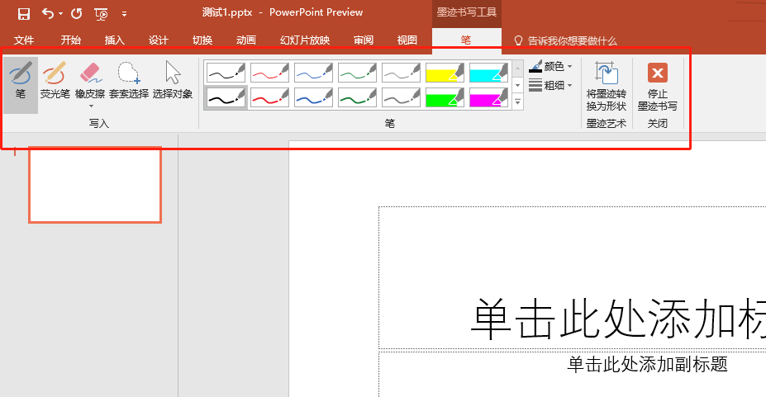The height and width of the screenshot is (397, 766).
Task: Undo the last action
Action: click(x=48, y=14)
